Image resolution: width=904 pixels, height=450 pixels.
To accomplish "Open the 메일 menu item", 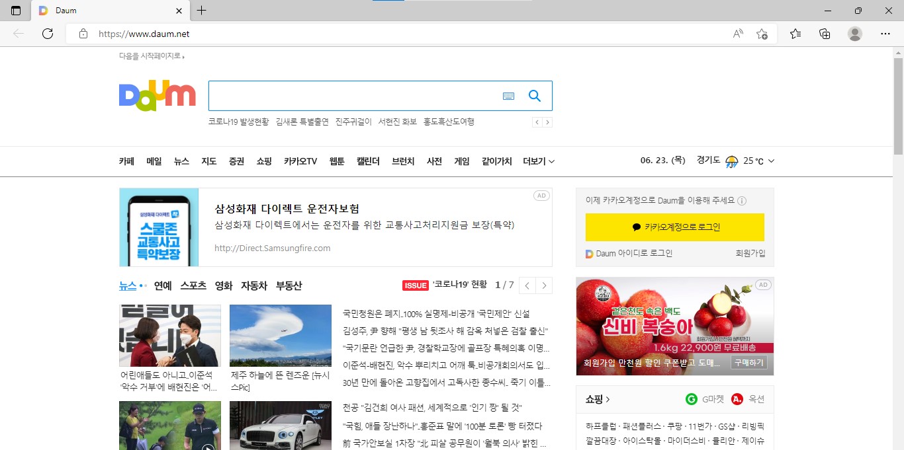I will coord(154,161).
